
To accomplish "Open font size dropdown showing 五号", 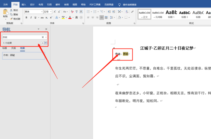I will [x=51, y=12].
